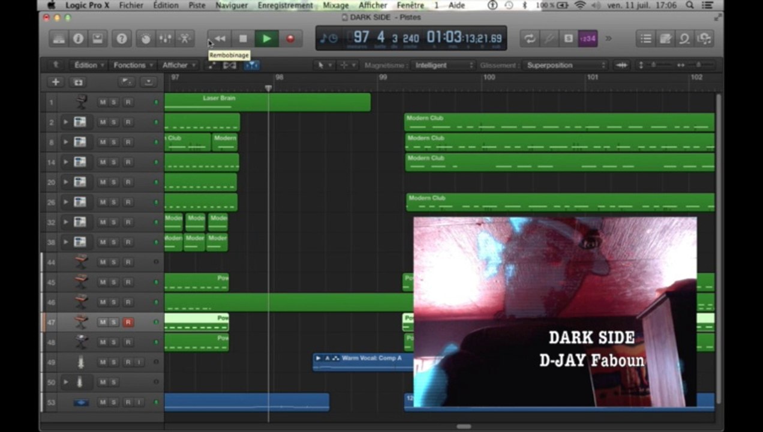Viewport: 763px width, 432px height.
Task: Open the Library panel icon
Action: pos(59,38)
